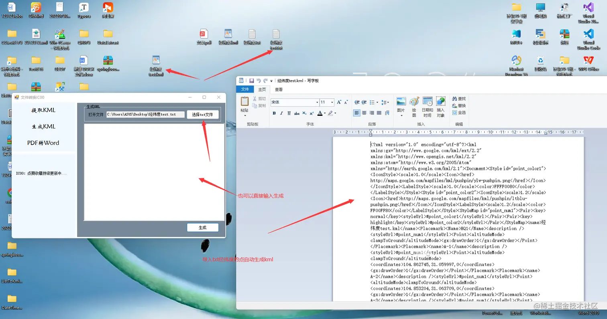607x319 pixels.
Task: Select the 文章.pdf desktop file
Action: click(204, 37)
